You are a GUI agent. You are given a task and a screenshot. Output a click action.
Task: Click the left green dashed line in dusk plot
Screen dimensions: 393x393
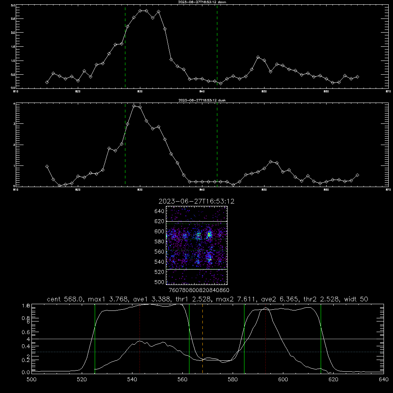tap(125, 145)
